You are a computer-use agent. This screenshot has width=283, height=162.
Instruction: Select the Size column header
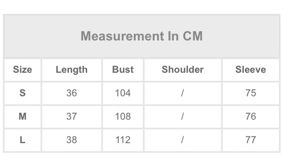(23, 70)
